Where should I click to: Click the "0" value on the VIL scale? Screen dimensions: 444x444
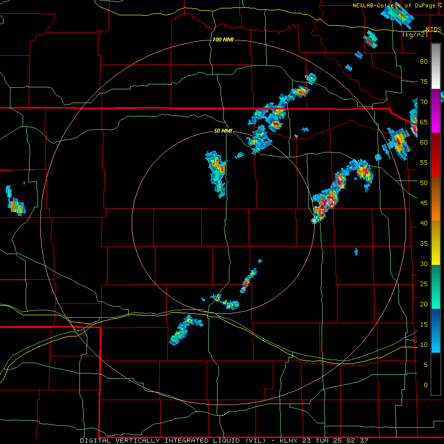(426, 385)
